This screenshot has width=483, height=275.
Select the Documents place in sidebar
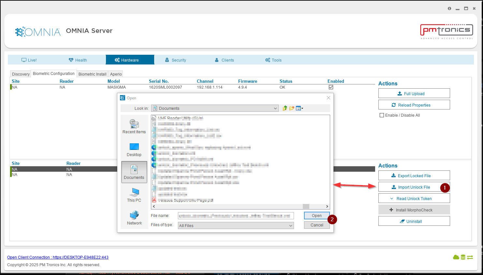[x=134, y=172]
